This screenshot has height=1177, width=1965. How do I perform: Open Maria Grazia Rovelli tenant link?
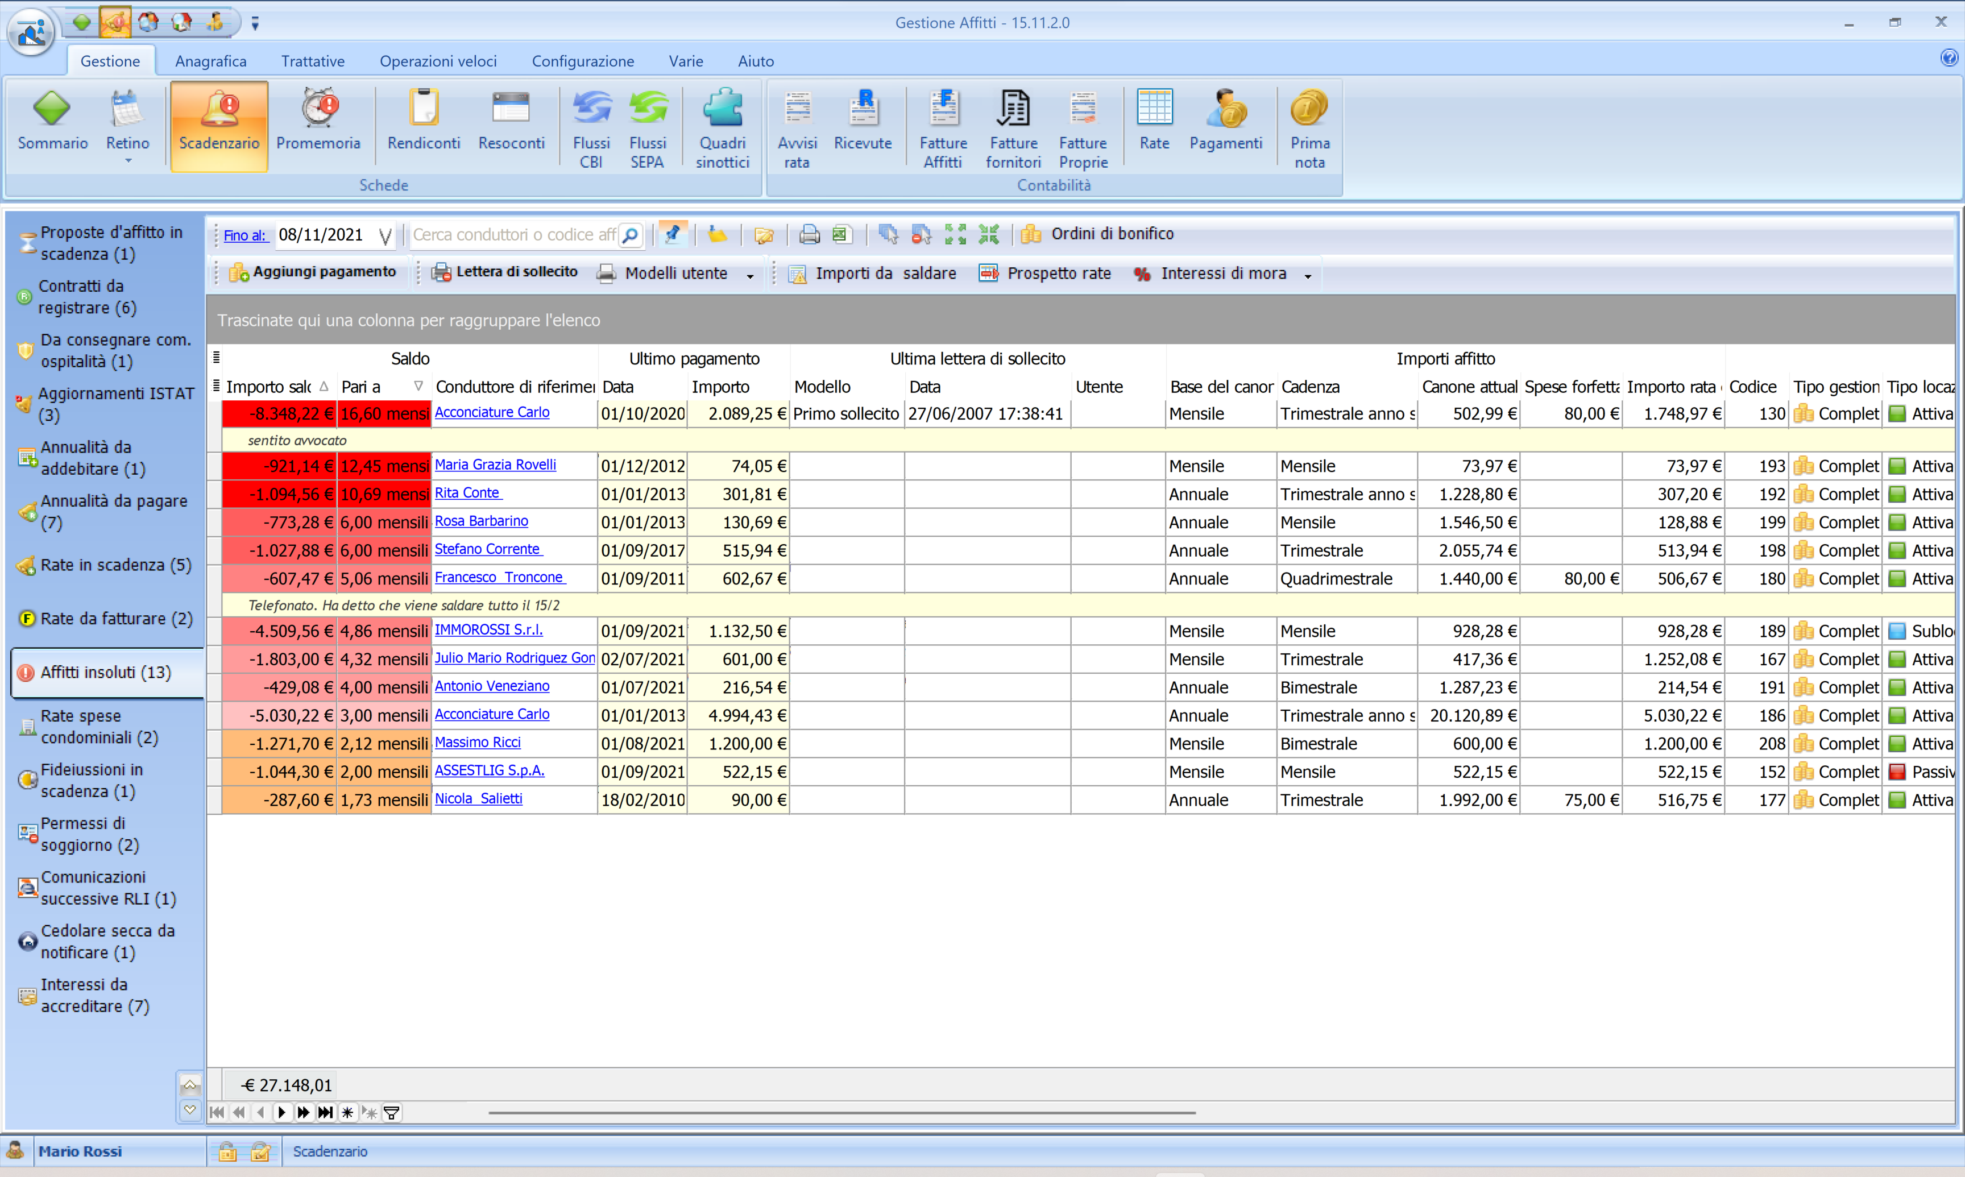[x=495, y=465]
